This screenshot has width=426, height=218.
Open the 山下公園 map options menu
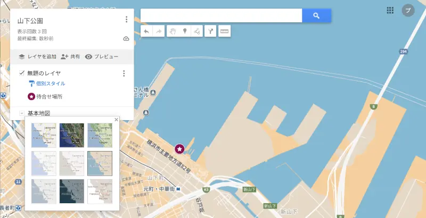(126, 20)
